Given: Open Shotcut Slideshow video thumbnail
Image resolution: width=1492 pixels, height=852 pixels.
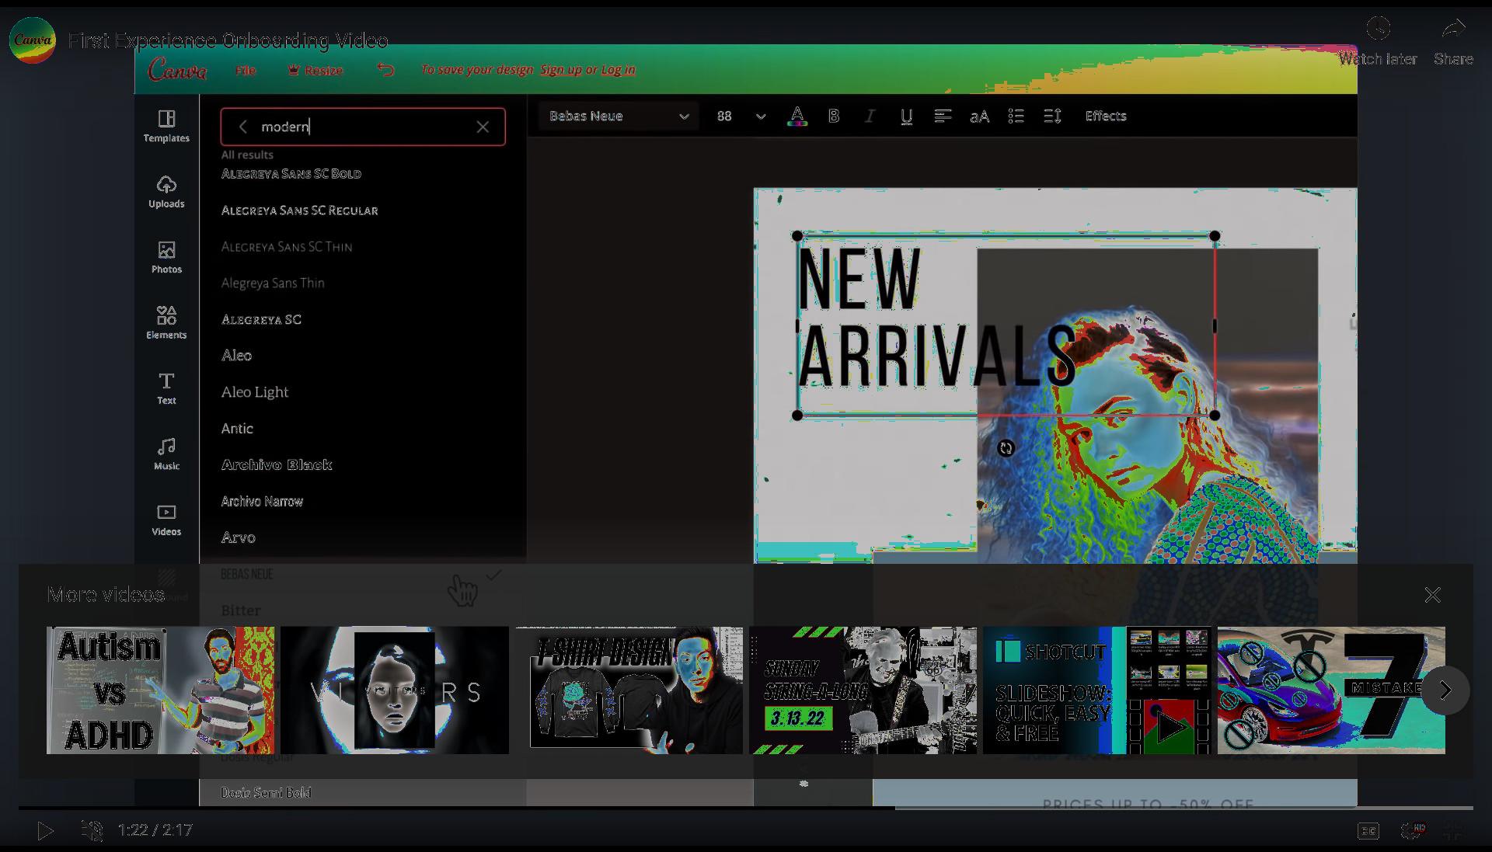Looking at the screenshot, I should tap(1097, 690).
